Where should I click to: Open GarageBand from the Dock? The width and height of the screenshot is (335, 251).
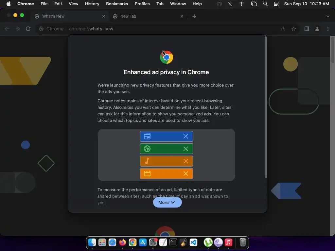[x=183, y=243]
